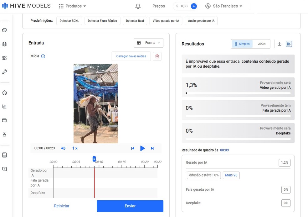Screen dimensions: 308x217
Task: Click the blue plus add-credits icon
Action: [x=194, y=6]
